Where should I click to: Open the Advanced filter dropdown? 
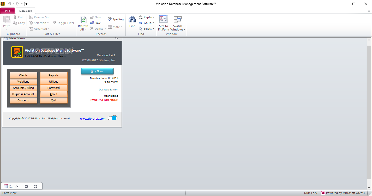39,29
